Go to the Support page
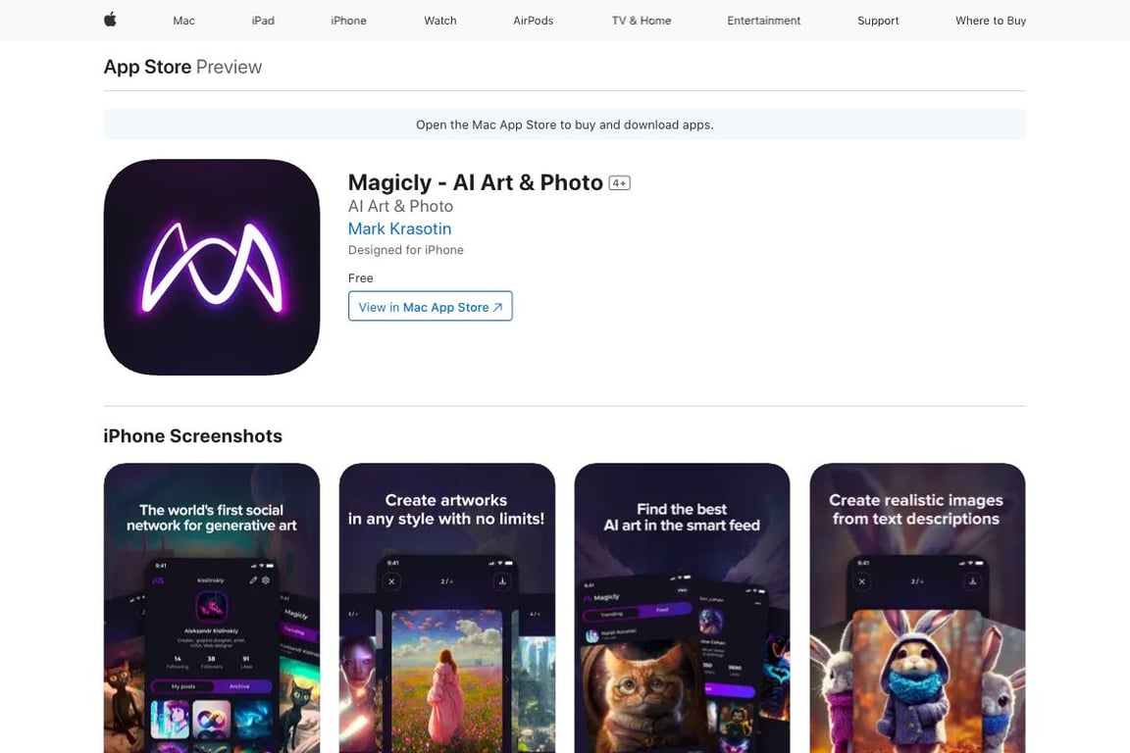 click(878, 21)
